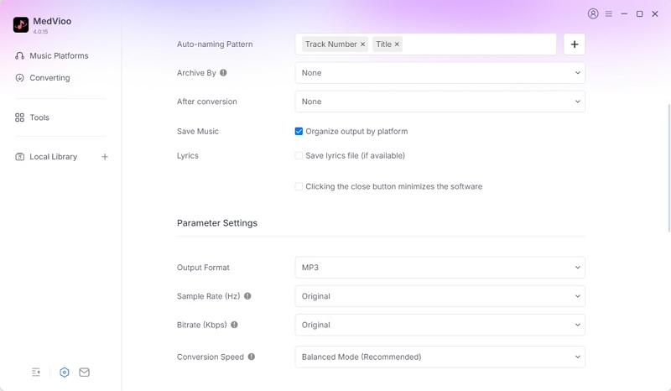Collapse the sidebar using bottom-left icon
Viewport: 671px width, 391px height.
(36, 373)
